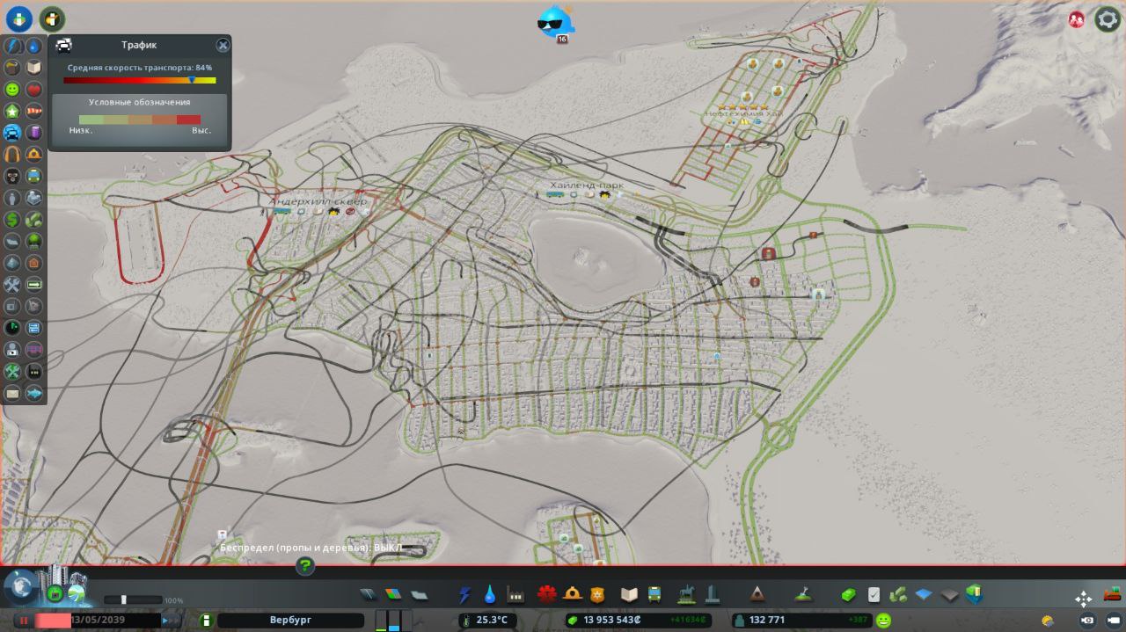Open the Roads build menu
This screenshot has width=1126, height=632.
click(369, 595)
